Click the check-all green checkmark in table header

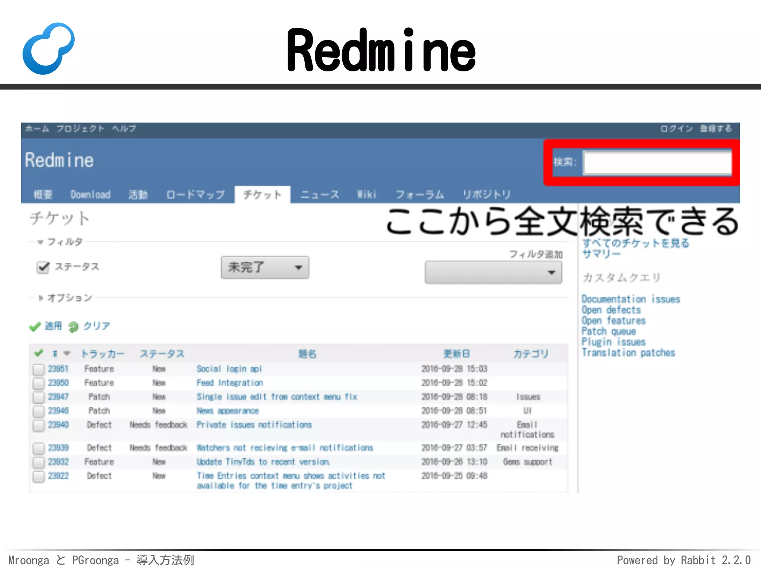[x=39, y=353]
